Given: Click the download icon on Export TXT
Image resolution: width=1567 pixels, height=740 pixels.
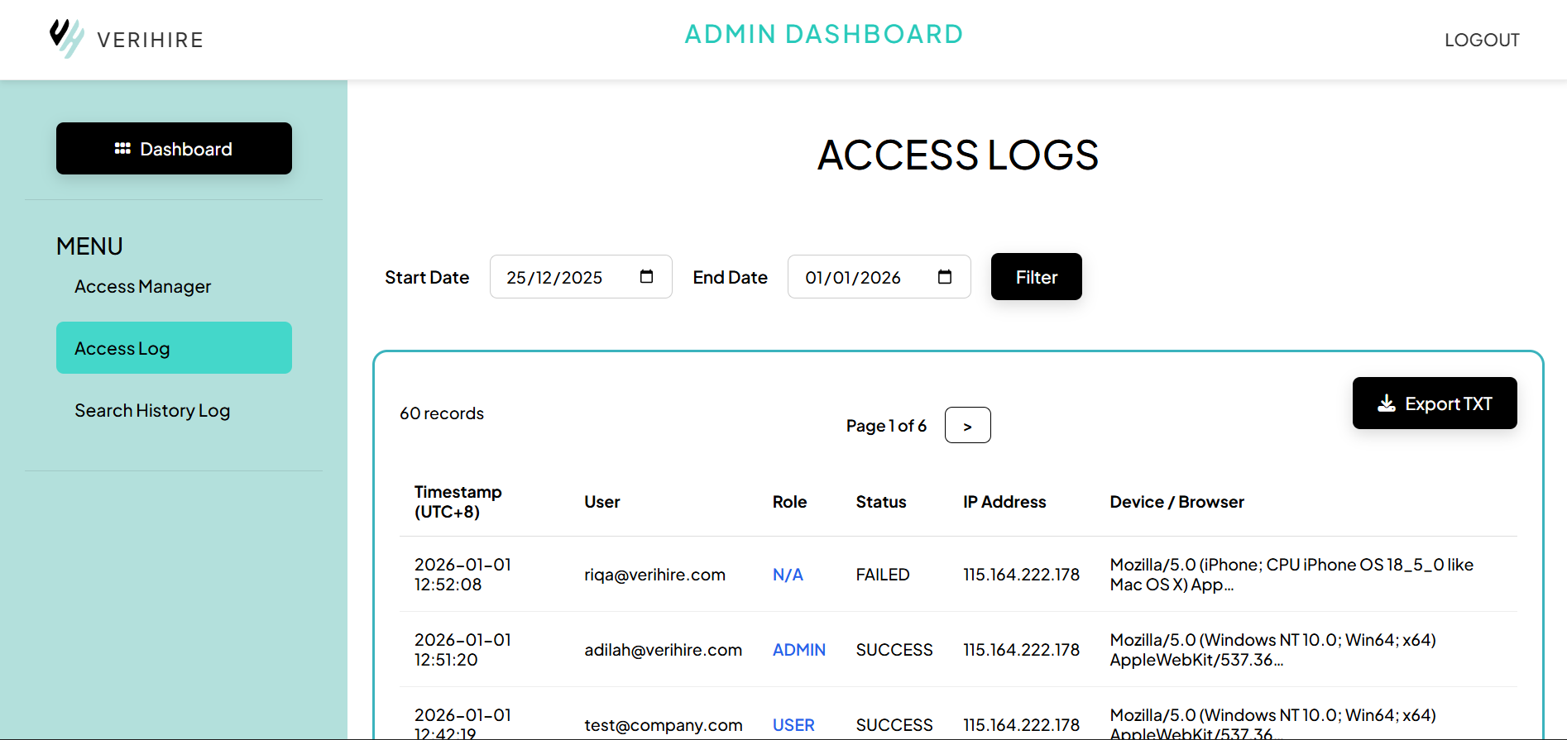Looking at the screenshot, I should 1386,403.
